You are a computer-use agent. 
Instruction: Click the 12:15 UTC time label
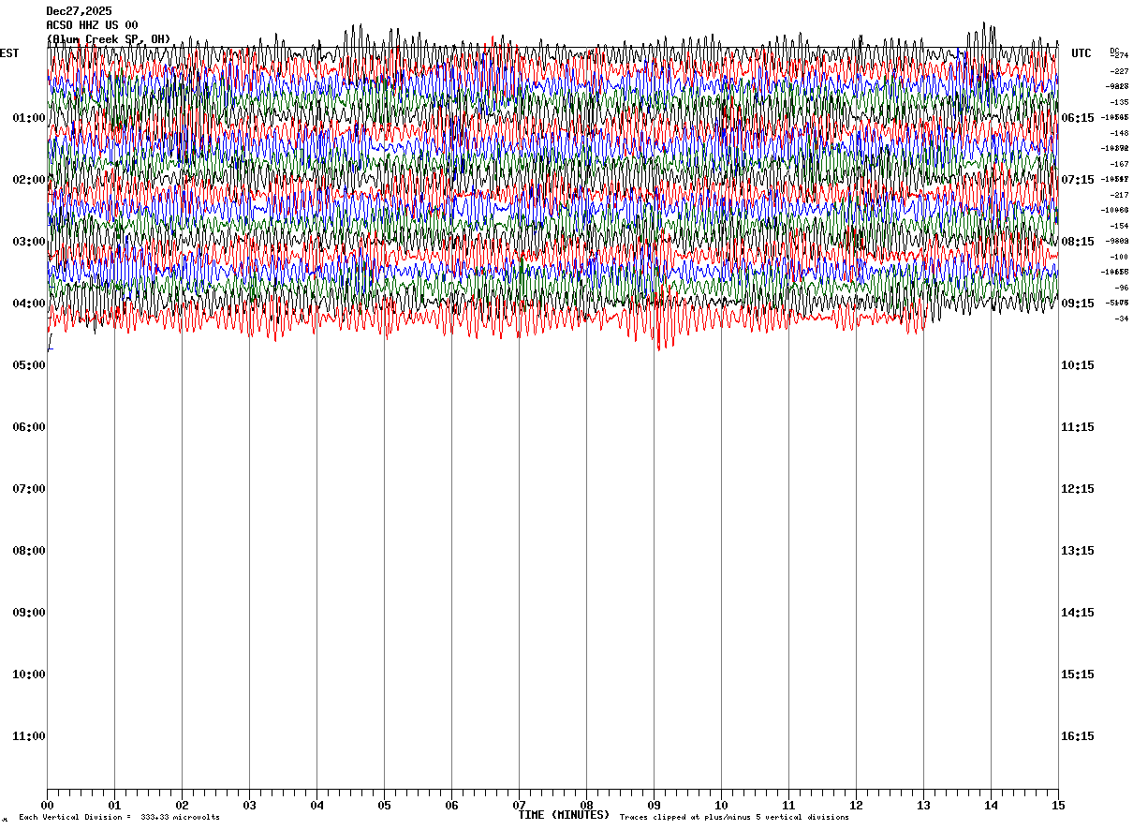pyautogui.click(x=1078, y=489)
